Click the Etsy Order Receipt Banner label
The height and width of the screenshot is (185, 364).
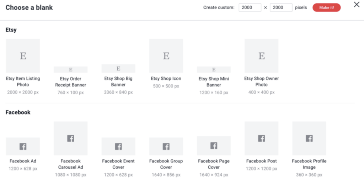click(71, 82)
